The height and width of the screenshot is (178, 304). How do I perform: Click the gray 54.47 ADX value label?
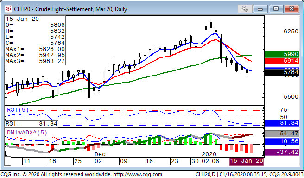(x=282, y=133)
